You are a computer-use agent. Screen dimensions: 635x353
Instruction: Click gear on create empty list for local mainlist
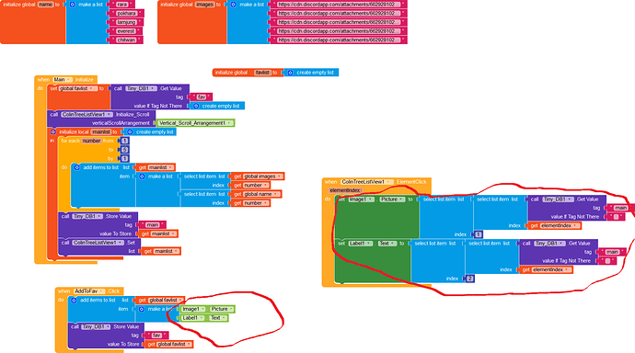click(x=130, y=131)
